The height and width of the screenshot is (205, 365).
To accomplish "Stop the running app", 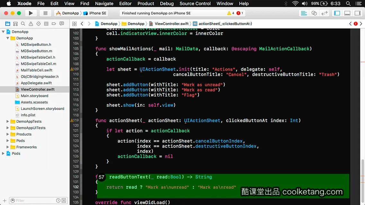I will [45, 13].
